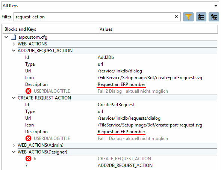Select the ADD2DB_REQUEST_ACTION block label

tap(45, 51)
